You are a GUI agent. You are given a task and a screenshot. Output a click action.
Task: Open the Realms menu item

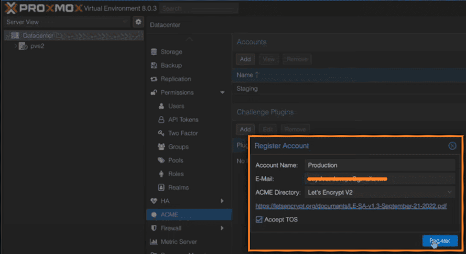(x=189, y=187)
